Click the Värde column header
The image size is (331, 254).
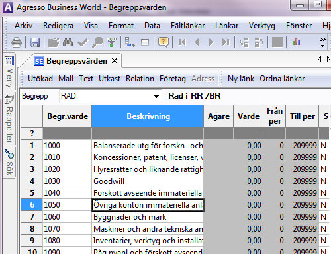[x=248, y=116]
